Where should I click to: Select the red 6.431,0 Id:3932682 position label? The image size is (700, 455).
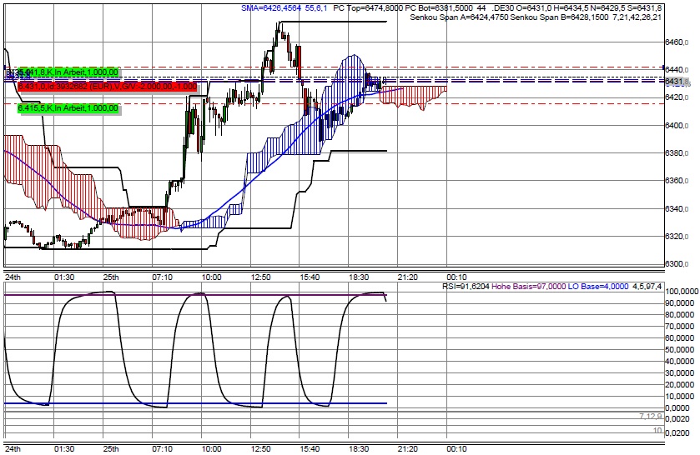(107, 86)
